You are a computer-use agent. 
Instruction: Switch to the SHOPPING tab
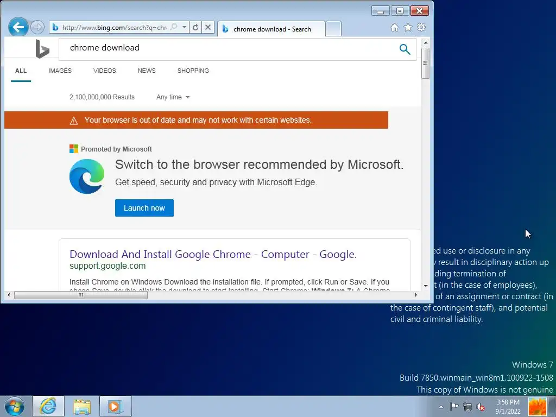pos(193,71)
